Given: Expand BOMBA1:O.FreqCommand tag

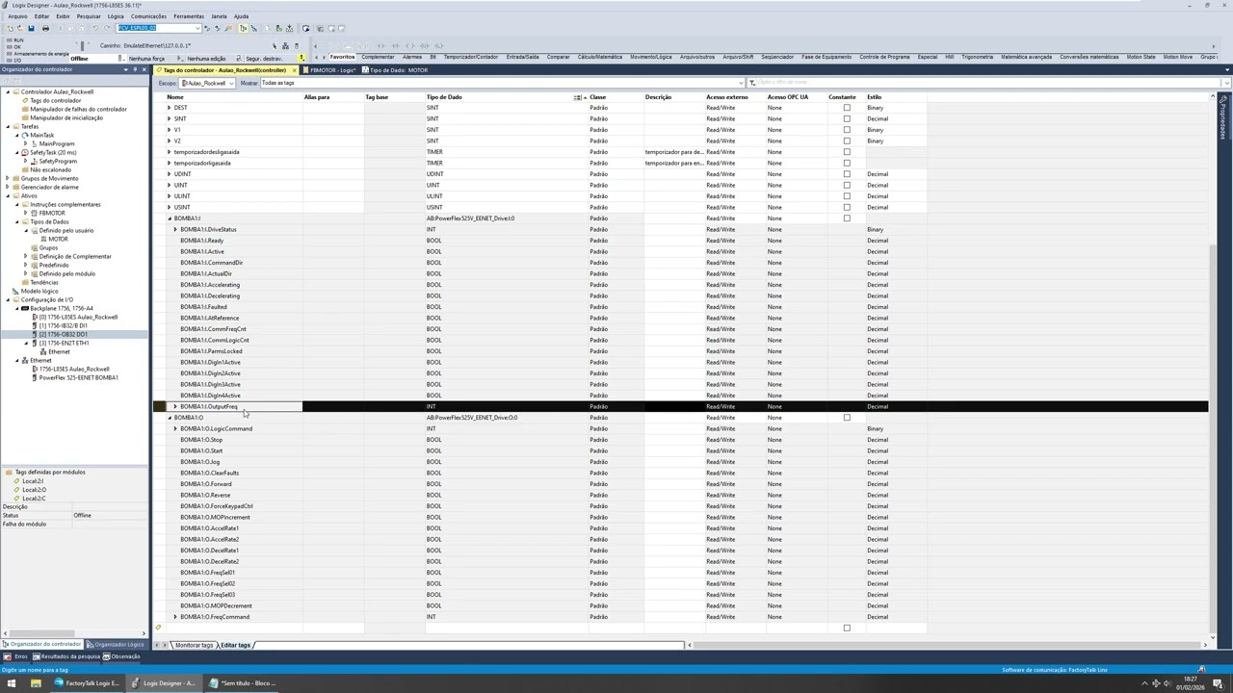Looking at the screenshot, I should (x=175, y=617).
